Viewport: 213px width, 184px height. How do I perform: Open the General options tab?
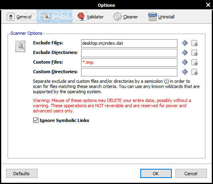point(19,17)
